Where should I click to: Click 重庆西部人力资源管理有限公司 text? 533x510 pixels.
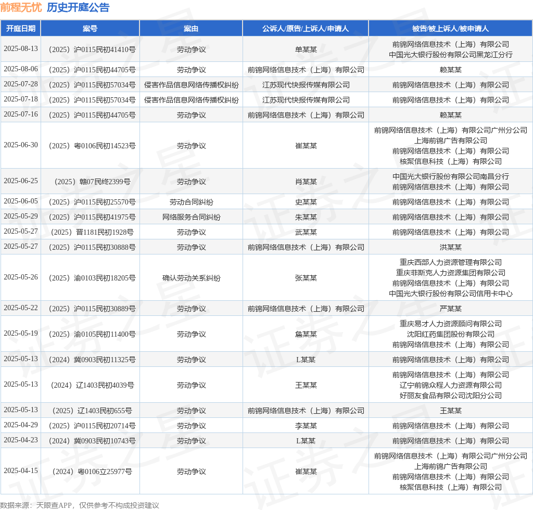tap(451, 262)
